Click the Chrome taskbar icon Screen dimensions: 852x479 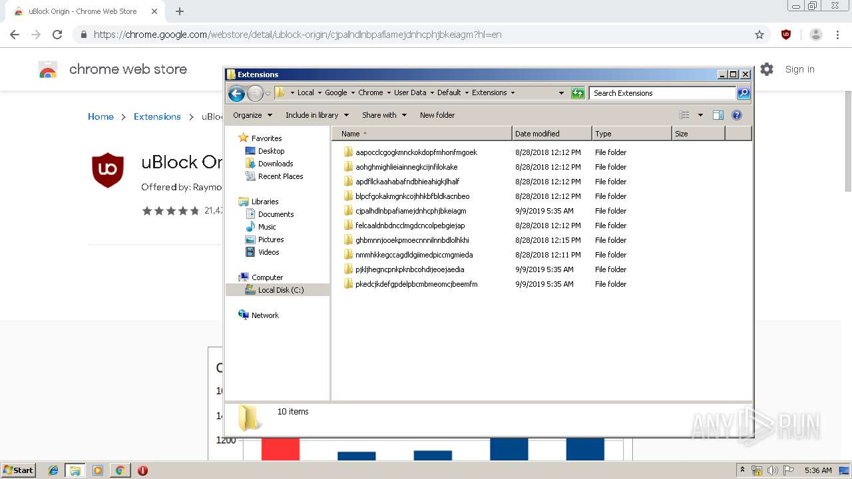tap(120, 470)
